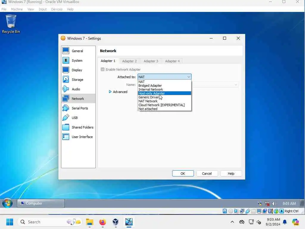Open Display settings category
The image size is (305, 229).
tap(78, 70)
